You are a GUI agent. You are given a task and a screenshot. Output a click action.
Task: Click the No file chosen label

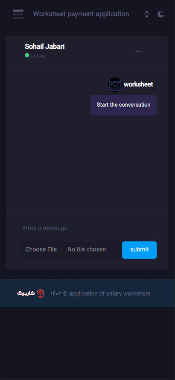86,249
